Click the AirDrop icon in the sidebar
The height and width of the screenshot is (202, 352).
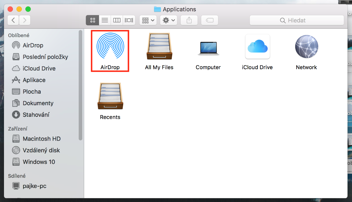pyautogui.click(x=16, y=45)
